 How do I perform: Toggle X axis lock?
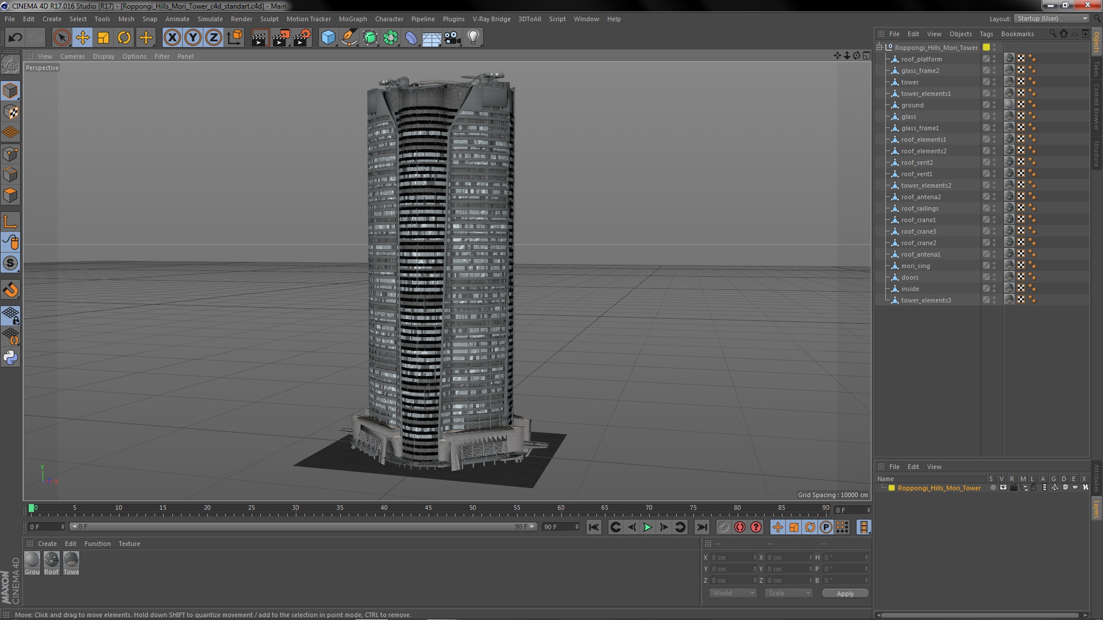pyautogui.click(x=172, y=38)
